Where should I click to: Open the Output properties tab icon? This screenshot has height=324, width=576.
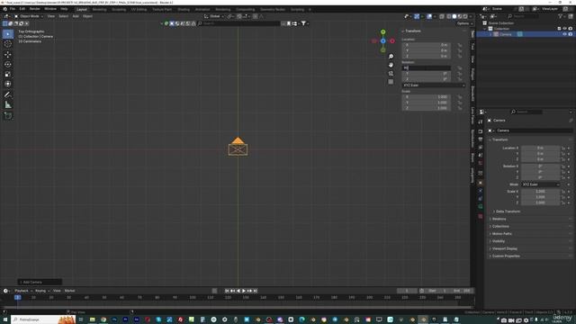click(481, 139)
